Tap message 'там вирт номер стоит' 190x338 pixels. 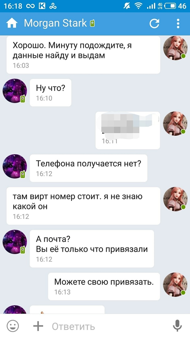tap(83, 206)
